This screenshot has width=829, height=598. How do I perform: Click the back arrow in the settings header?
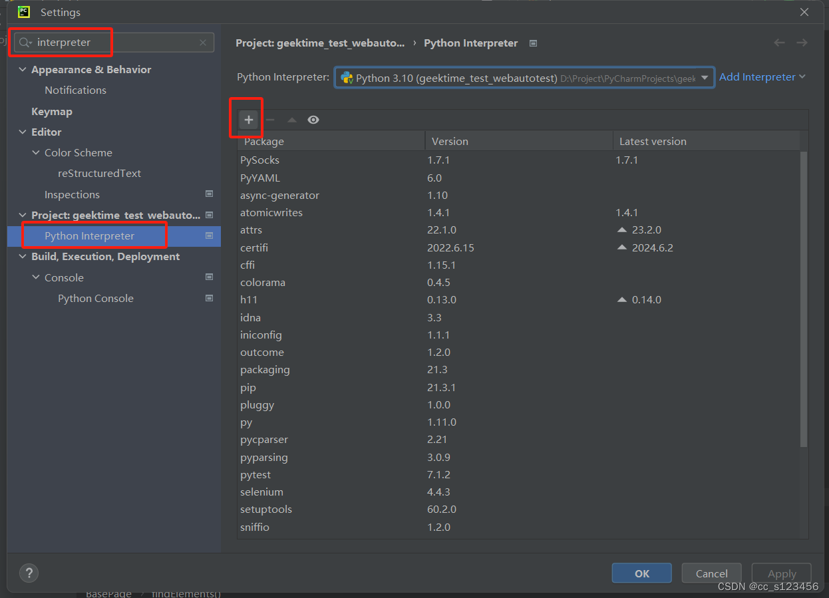click(x=779, y=43)
